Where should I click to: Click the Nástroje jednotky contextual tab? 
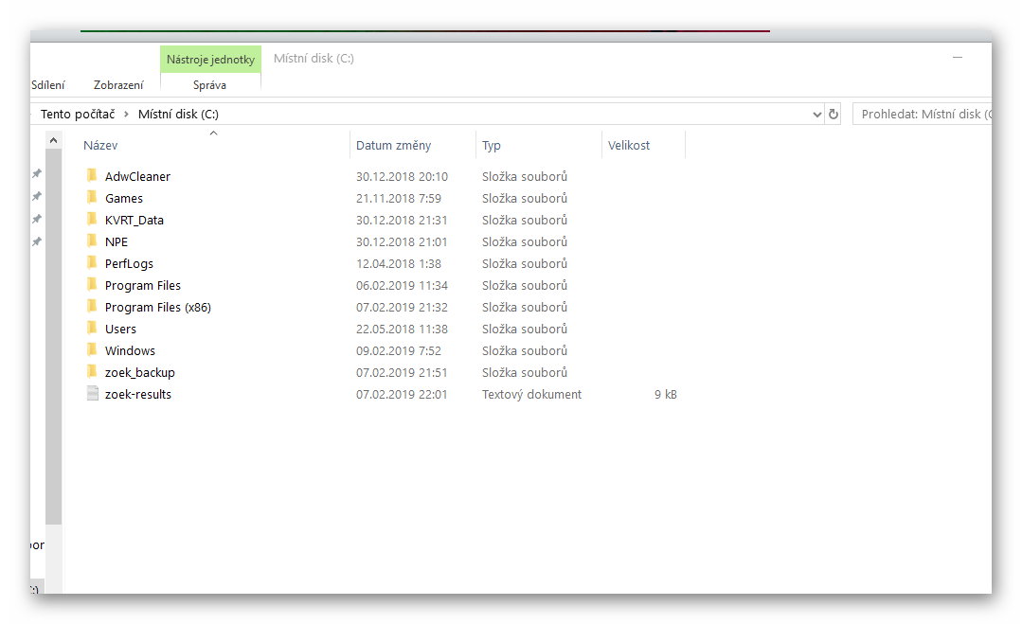(x=210, y=60)
